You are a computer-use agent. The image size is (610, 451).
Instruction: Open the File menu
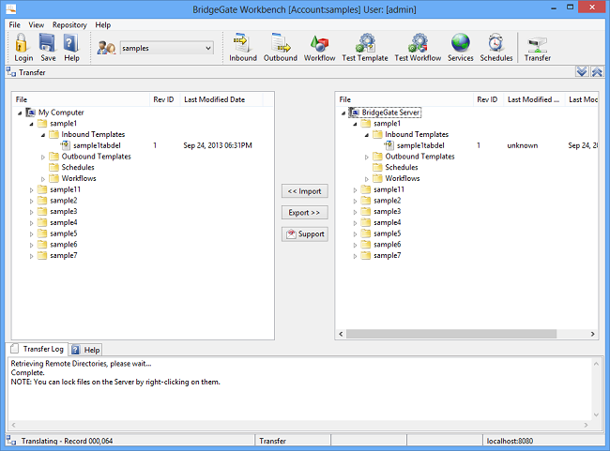[x=15, y=25]
